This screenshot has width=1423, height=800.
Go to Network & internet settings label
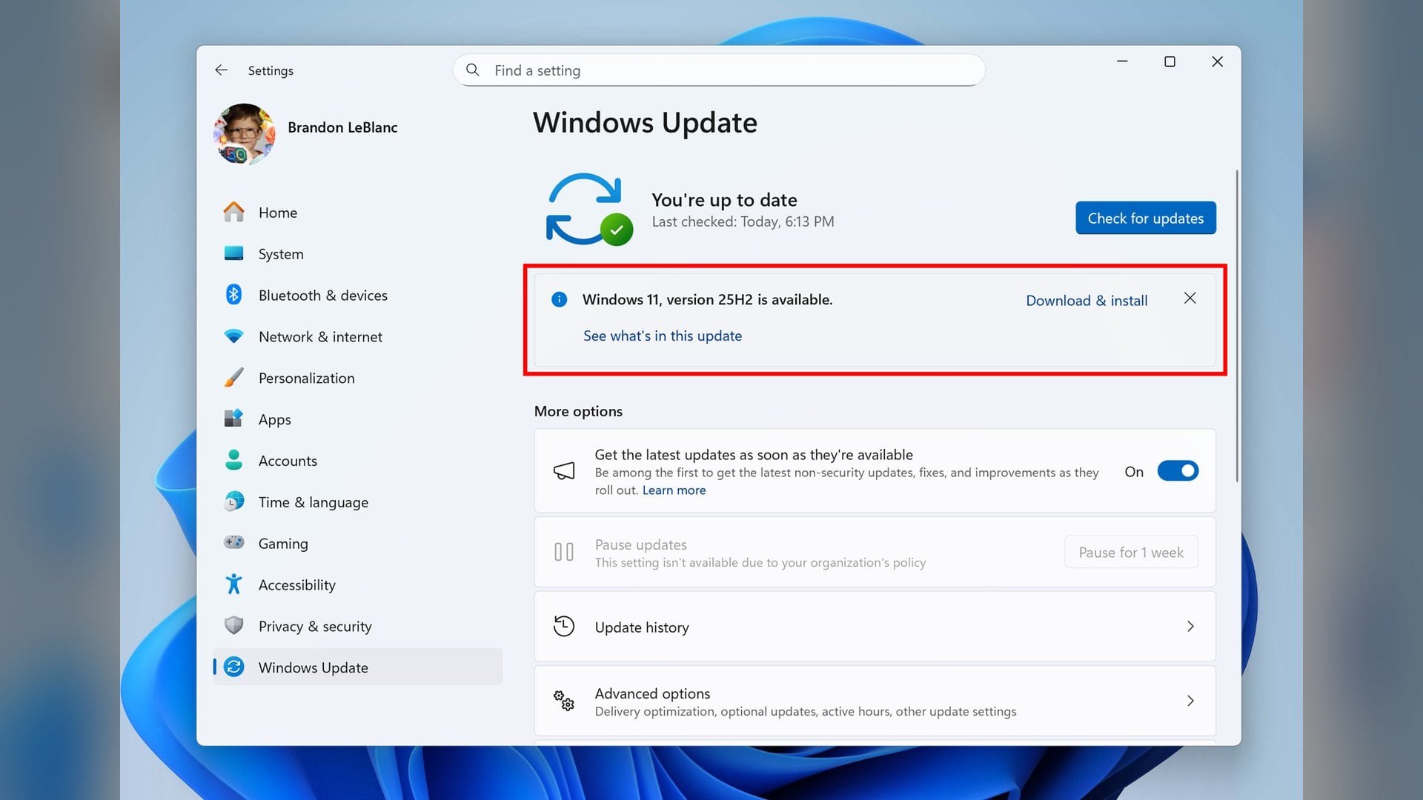click(x=320, y=336)
